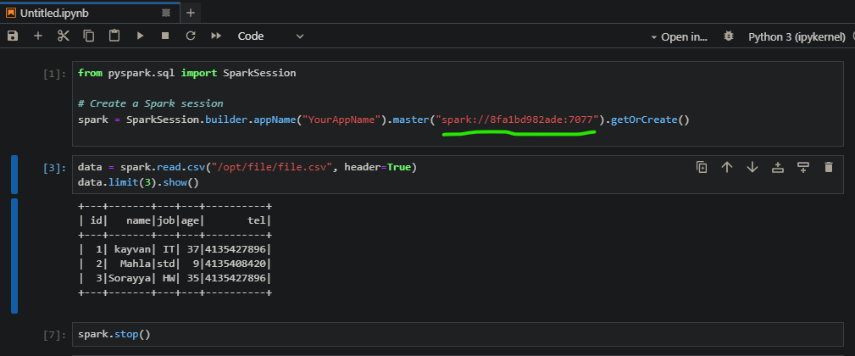855x356 pixels.
Task: Click the Untitled.ipynb notebook tab icon
Action: tap(11, 13)
